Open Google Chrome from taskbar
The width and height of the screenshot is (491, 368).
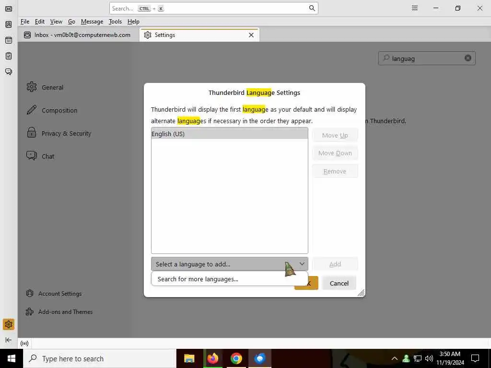click(x=236, y=358)
